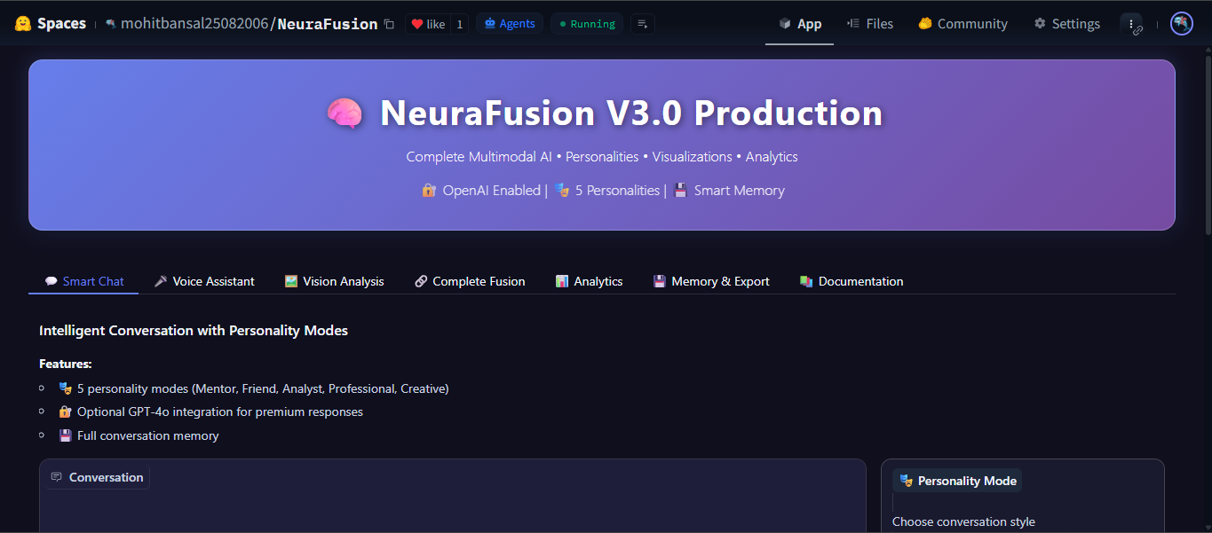Click 'Intelligent Conversation with Personality Modes' heading
Viewport: 1212px width, 533px height.
(194, 330)
